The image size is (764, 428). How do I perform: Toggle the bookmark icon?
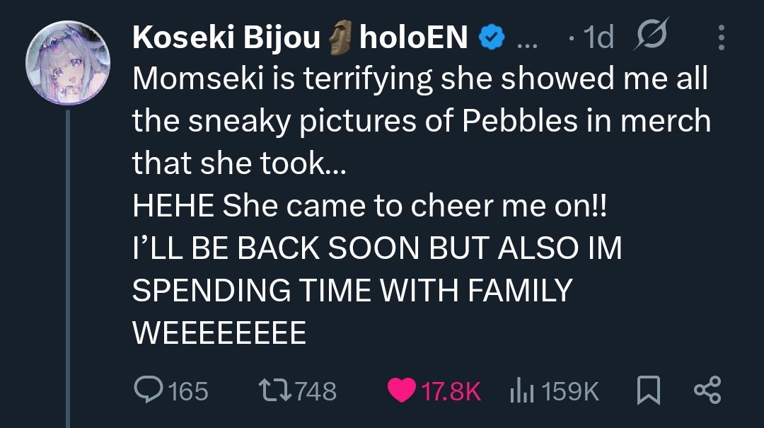[x=647, y=391]
